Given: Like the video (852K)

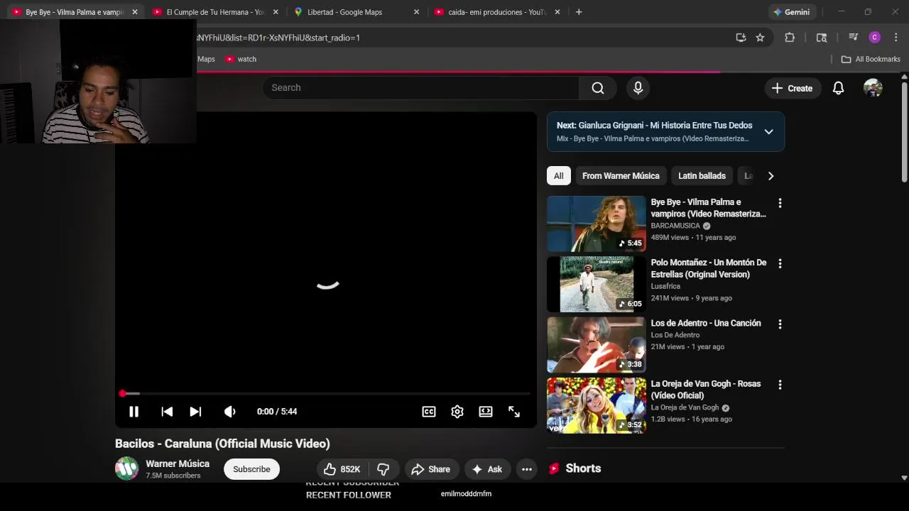Looking at the screenshot, I should [342, 469].
